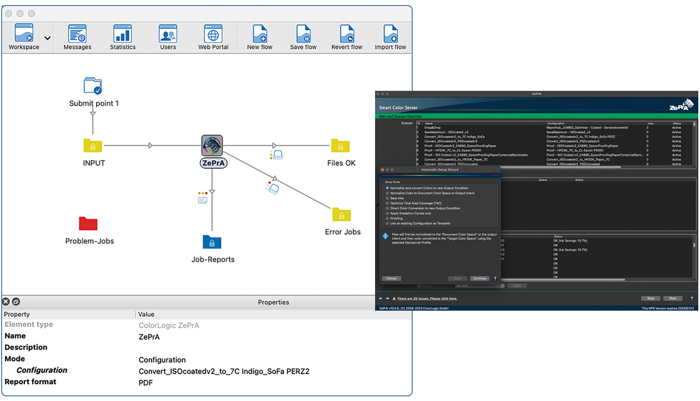Click the Properties panel header
The width and height of the screenshot is (700, 401).
coord(273,302)
